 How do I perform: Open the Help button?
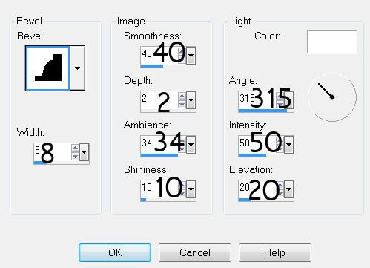tap(274, 252)
